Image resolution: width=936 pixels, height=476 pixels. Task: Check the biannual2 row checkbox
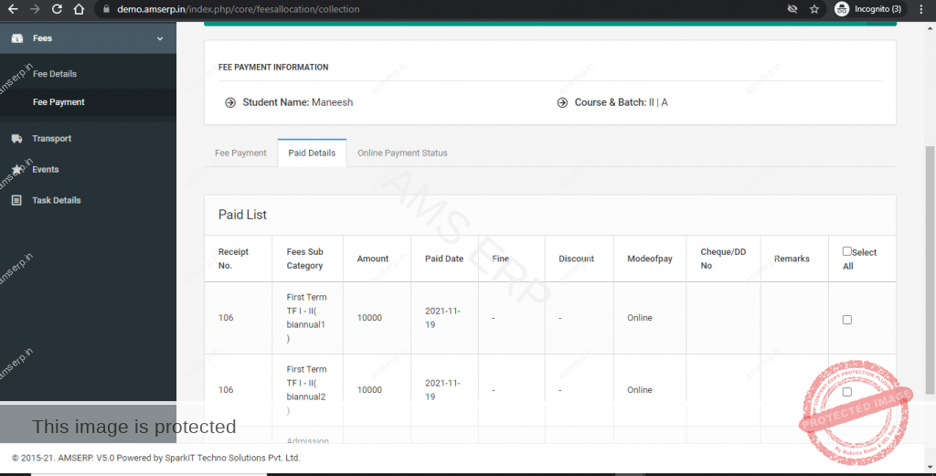846,392
